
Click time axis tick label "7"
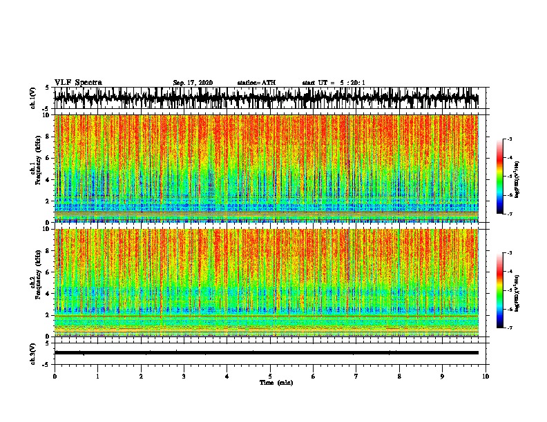point(356,376)
